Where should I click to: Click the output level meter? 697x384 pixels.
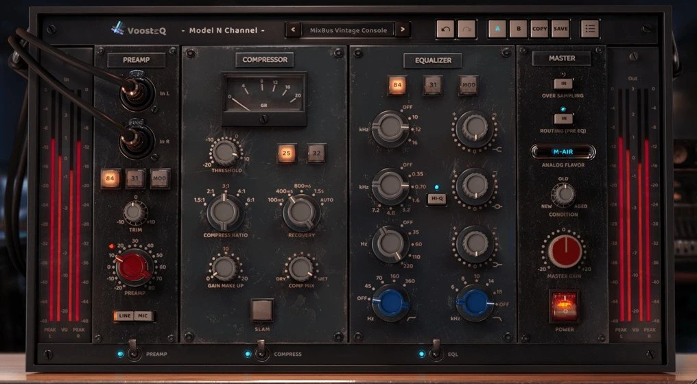tap(633, 205)
